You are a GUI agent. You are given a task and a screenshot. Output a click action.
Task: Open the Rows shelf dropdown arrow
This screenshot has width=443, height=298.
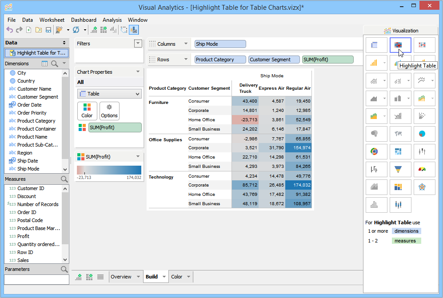click(x=186, y=60)
